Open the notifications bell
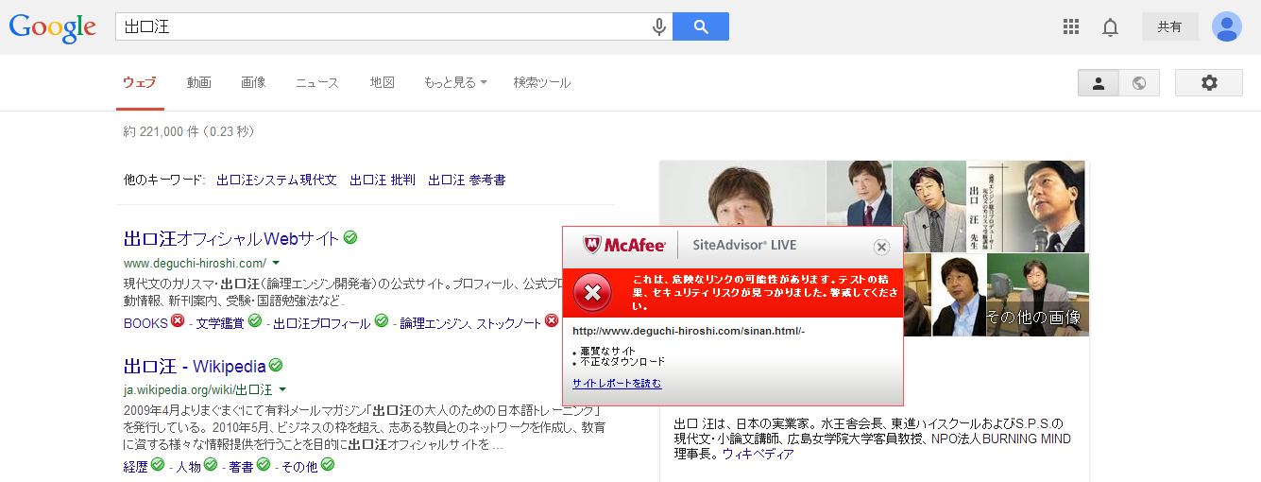 pyautogui.click(x=1111, y=27)
